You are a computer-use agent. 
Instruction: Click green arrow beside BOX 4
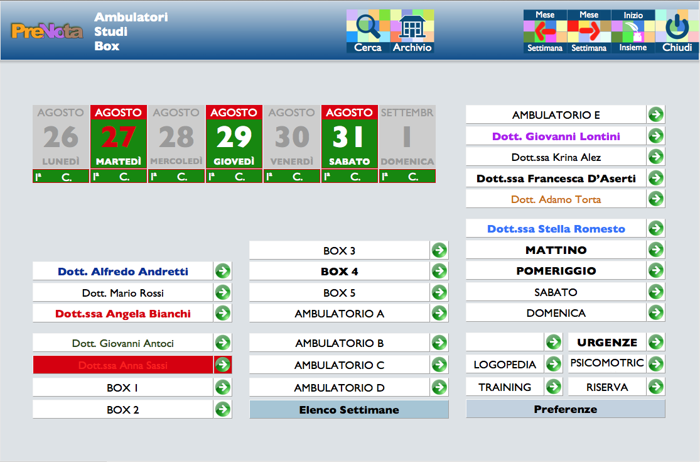pos(439,272)
